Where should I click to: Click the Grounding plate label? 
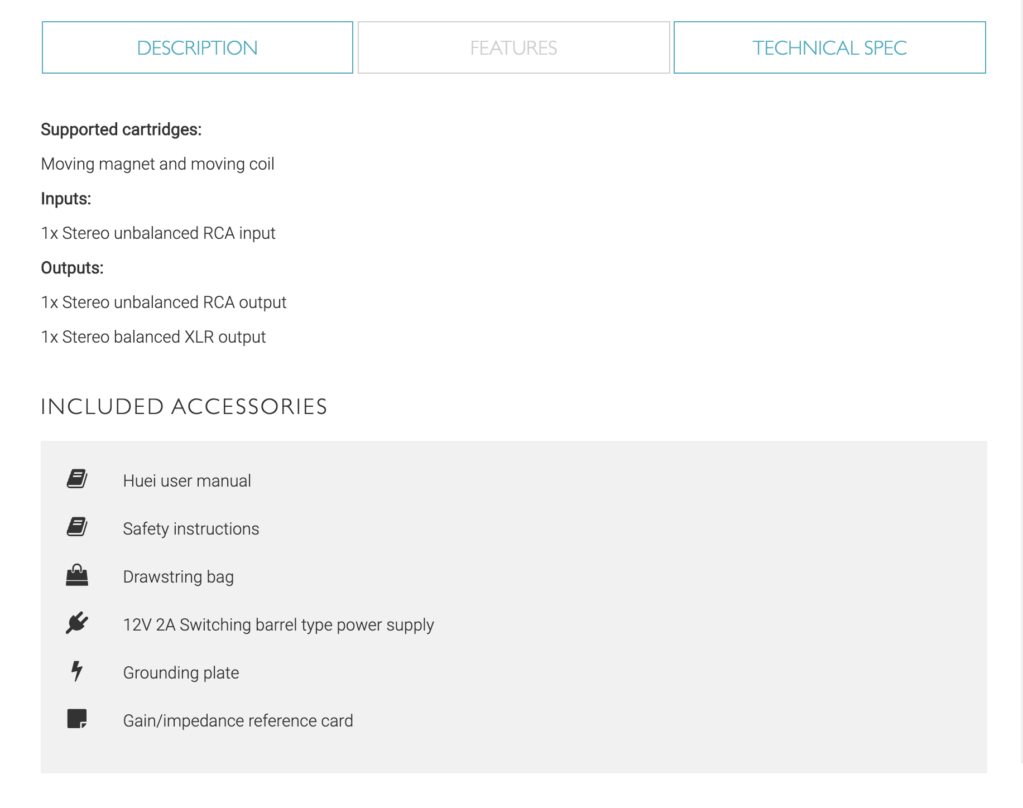coord(181,673)
